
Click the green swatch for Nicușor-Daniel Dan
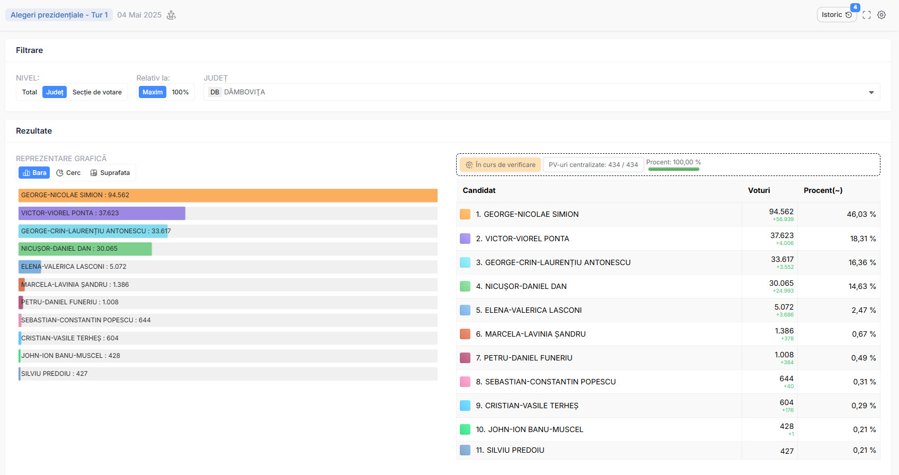[x=465, y=286]
